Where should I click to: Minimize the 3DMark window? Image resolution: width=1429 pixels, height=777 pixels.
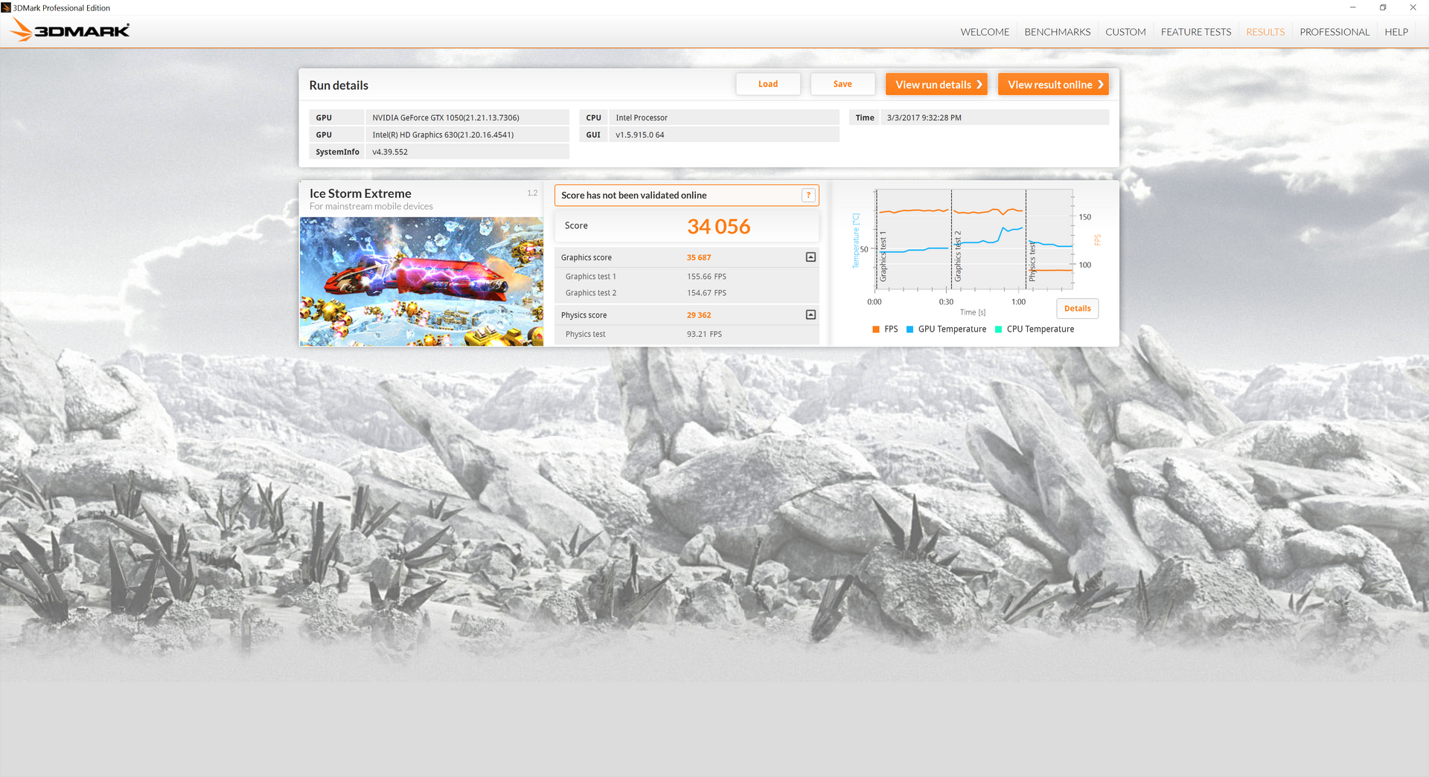click(x=1353, y=7)
